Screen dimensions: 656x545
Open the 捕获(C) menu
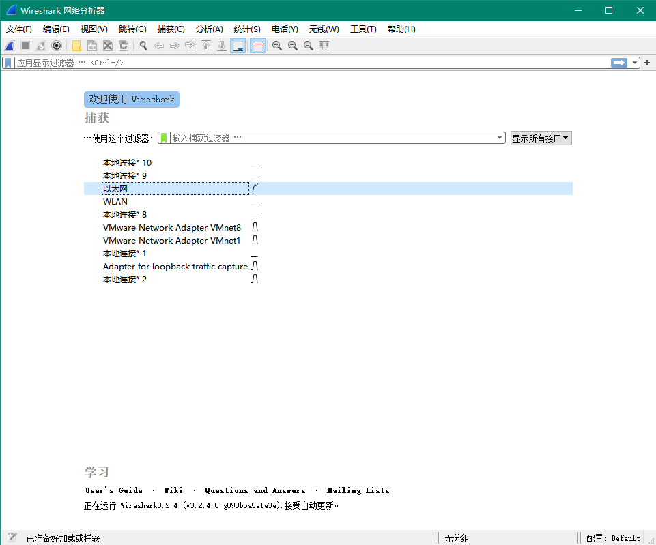(x=171, y=29)
